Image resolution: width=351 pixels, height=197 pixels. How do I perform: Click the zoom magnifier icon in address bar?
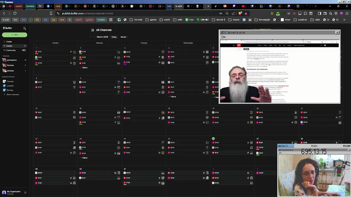[227, 13]
